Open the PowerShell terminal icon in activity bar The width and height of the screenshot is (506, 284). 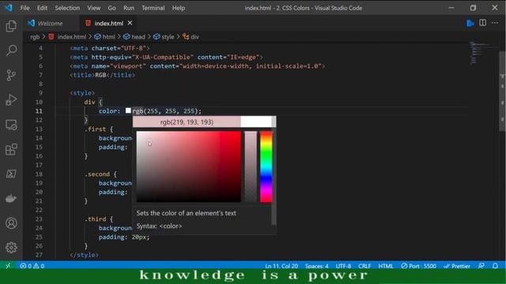tap(11, 174)
